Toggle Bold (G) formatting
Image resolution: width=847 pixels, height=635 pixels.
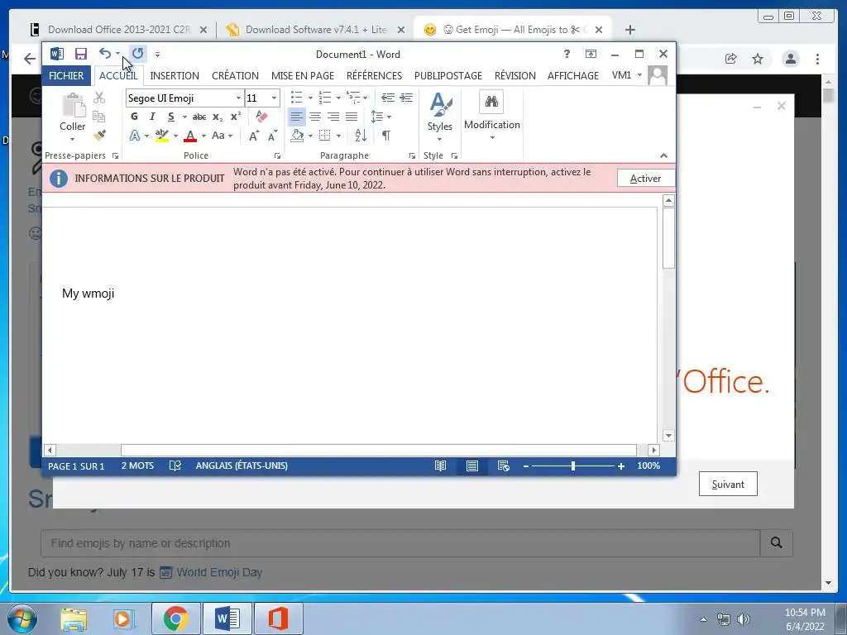click(134, 117)
